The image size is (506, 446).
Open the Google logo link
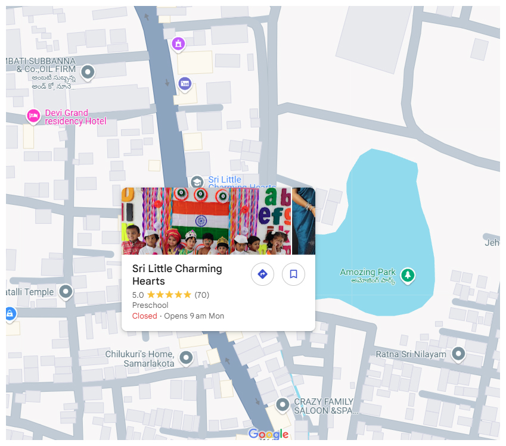click(268, 434)
